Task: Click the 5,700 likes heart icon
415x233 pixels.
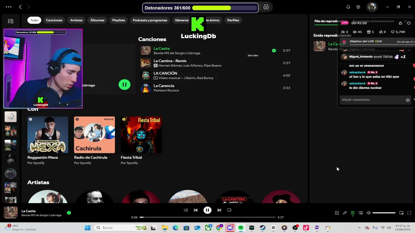Action: click(393, 32)
